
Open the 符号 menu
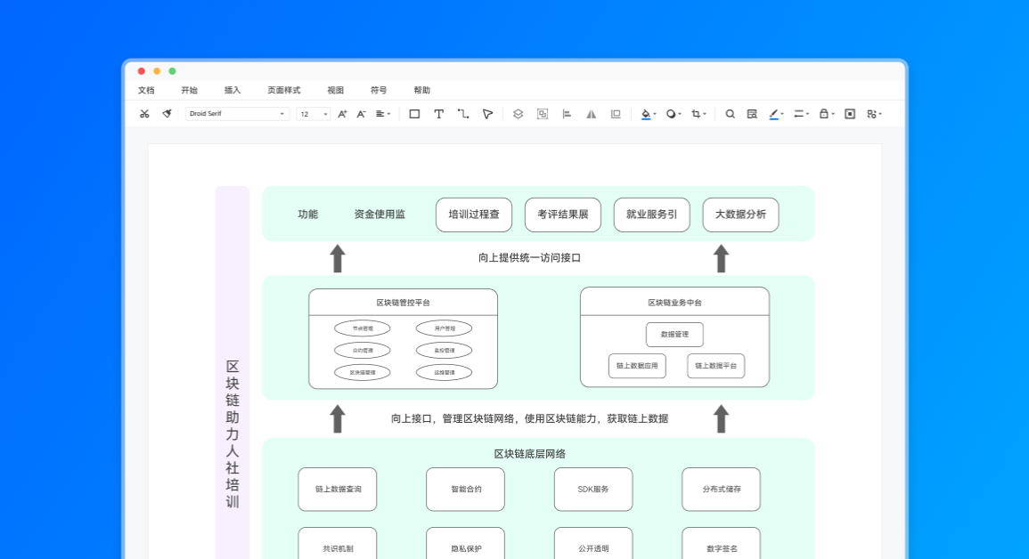(x=379, y=91)
